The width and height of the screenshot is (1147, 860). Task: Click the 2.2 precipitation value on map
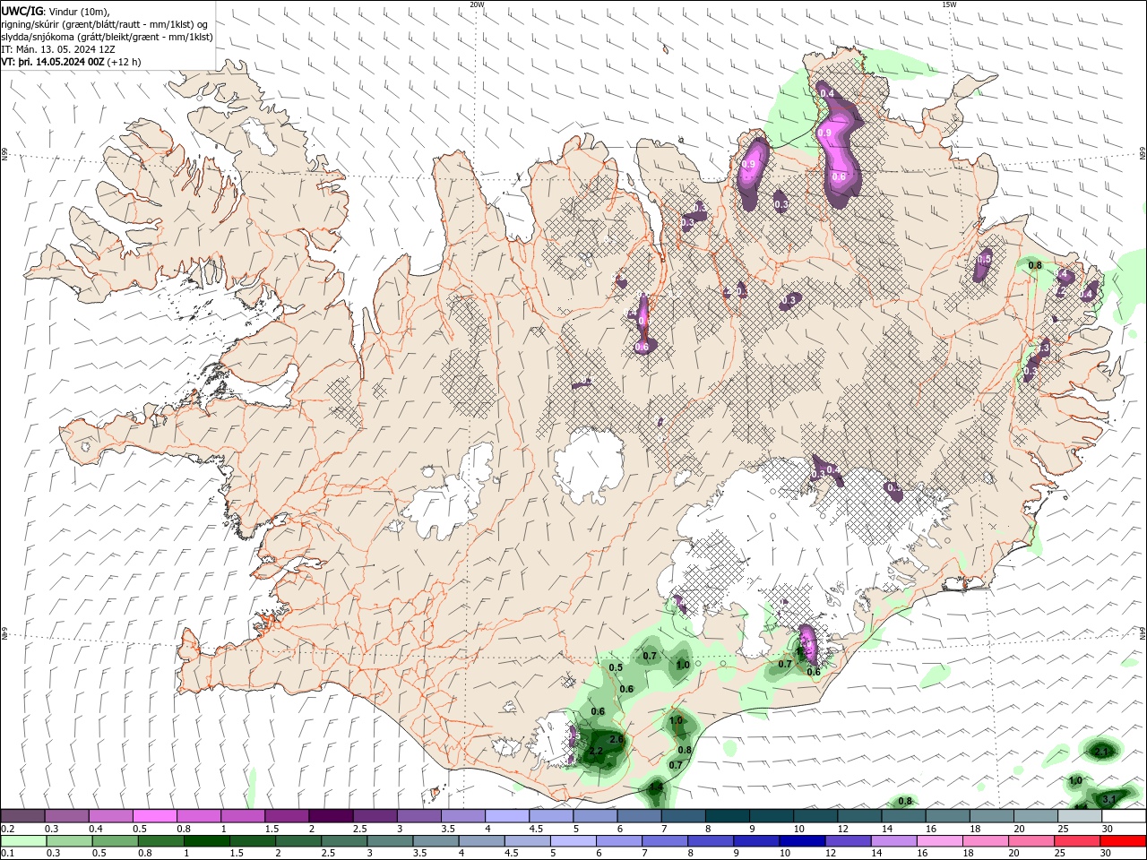[596, 751]
